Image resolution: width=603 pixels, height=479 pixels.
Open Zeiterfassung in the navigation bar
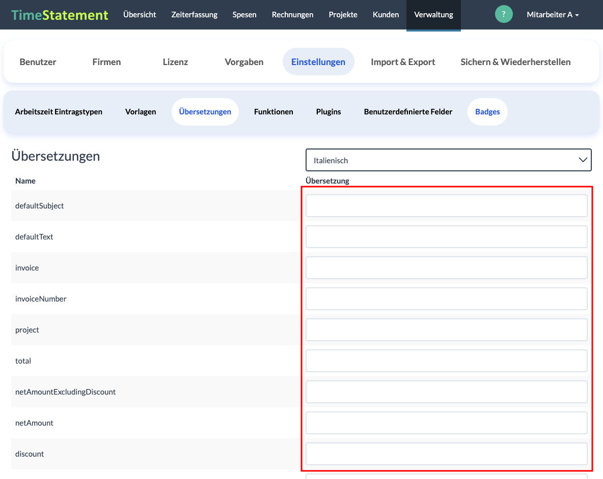(x=194, y=15)
